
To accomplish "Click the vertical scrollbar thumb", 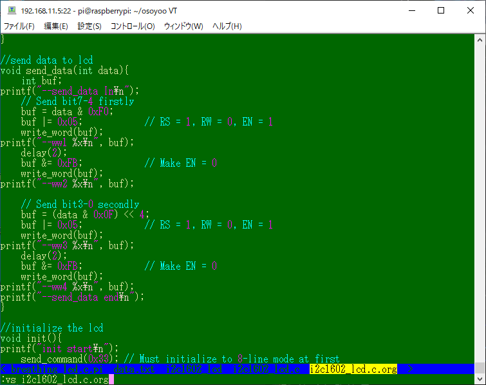I will (480, 368).
